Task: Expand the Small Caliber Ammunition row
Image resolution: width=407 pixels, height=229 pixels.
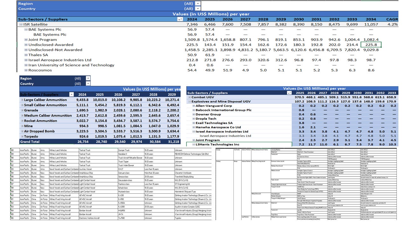Action: pos(22,105)
